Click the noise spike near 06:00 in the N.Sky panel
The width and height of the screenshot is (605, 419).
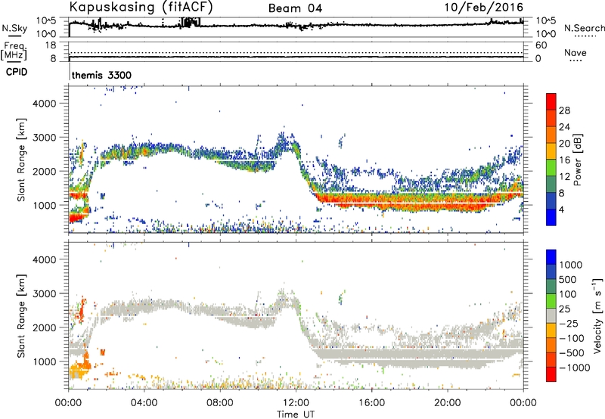click(x=191, y=22)
